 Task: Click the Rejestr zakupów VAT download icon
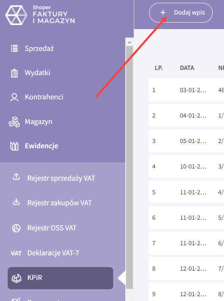pyautogui.click(x=16, y=202)
